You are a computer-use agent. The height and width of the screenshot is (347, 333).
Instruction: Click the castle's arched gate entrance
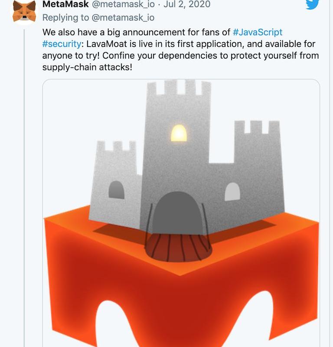(x=177, y=213)
